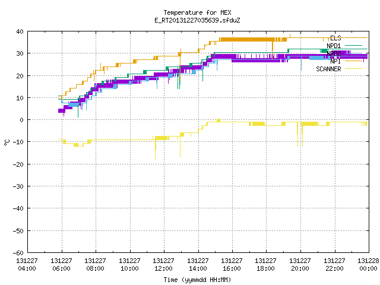This screenshot has width=380, height=285.
Task: Click the °C y-axis unit label
Action: coord(7,142)
